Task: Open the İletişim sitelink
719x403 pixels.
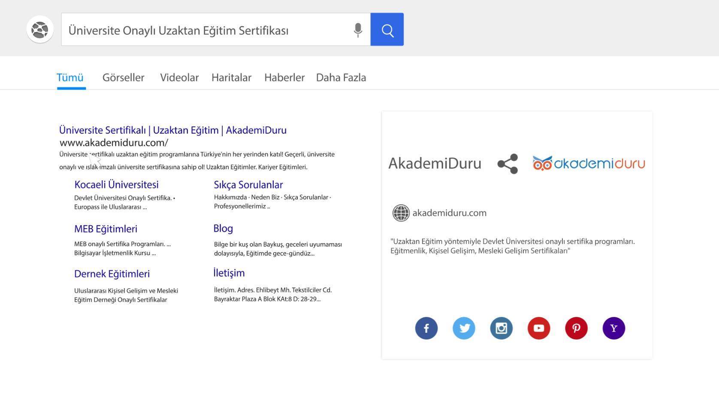Action: tap(229, 273)
